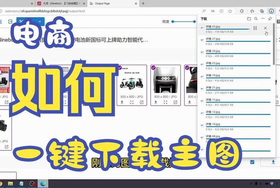Image resolution: width=280 pixels, height=188 pixels.
Task: Add this page to favorites star
Action: click(x=230, y=11)
